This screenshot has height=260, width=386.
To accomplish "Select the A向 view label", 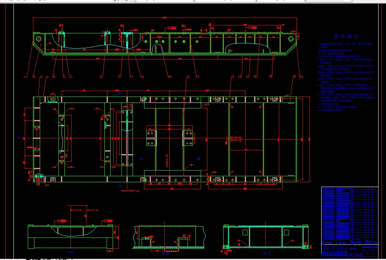I will coord(71,252).
